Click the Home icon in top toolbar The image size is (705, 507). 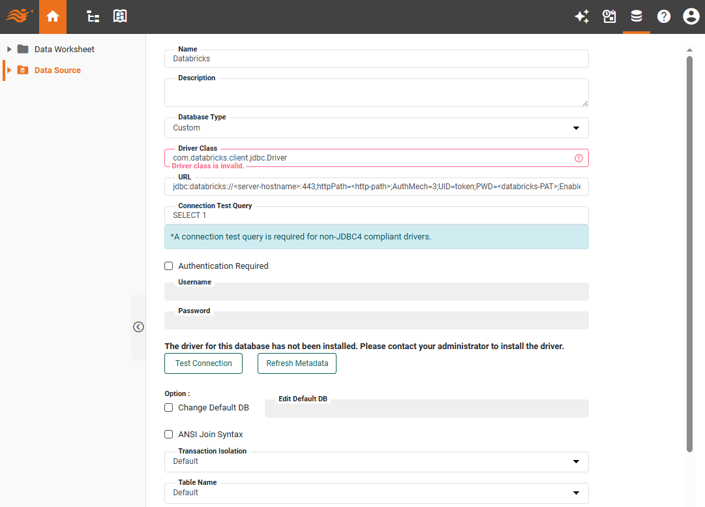coord(53,16)
